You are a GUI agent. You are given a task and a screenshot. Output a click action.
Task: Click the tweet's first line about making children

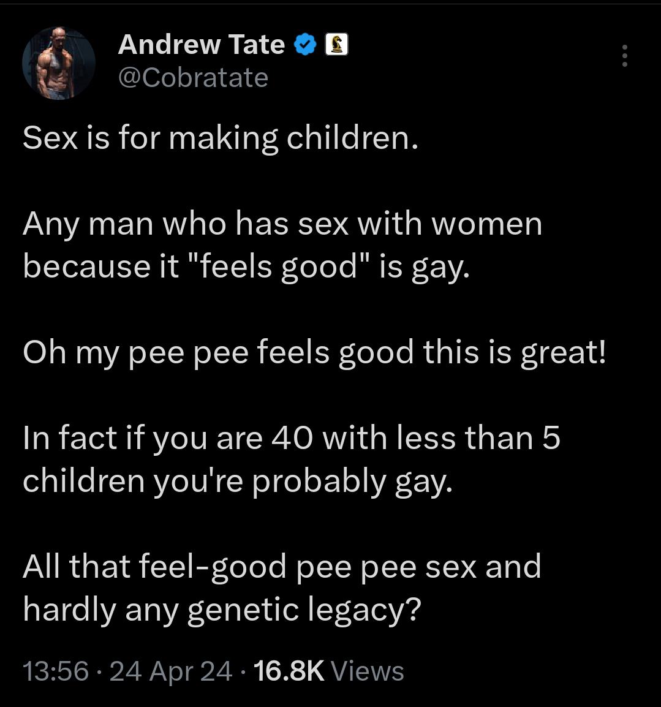pos(221,138)
